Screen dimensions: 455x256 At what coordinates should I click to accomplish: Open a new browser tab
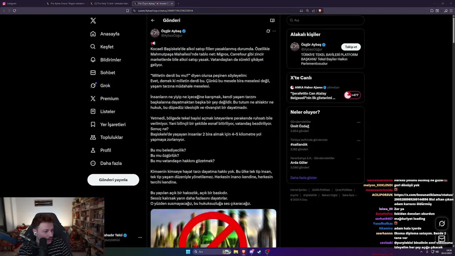coord(178,4)
